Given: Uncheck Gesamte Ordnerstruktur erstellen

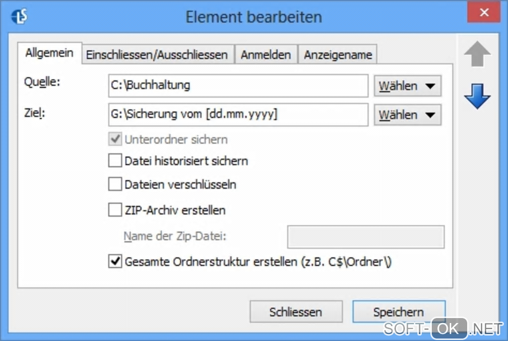Looking at the screenshot, I should (115, 261).
